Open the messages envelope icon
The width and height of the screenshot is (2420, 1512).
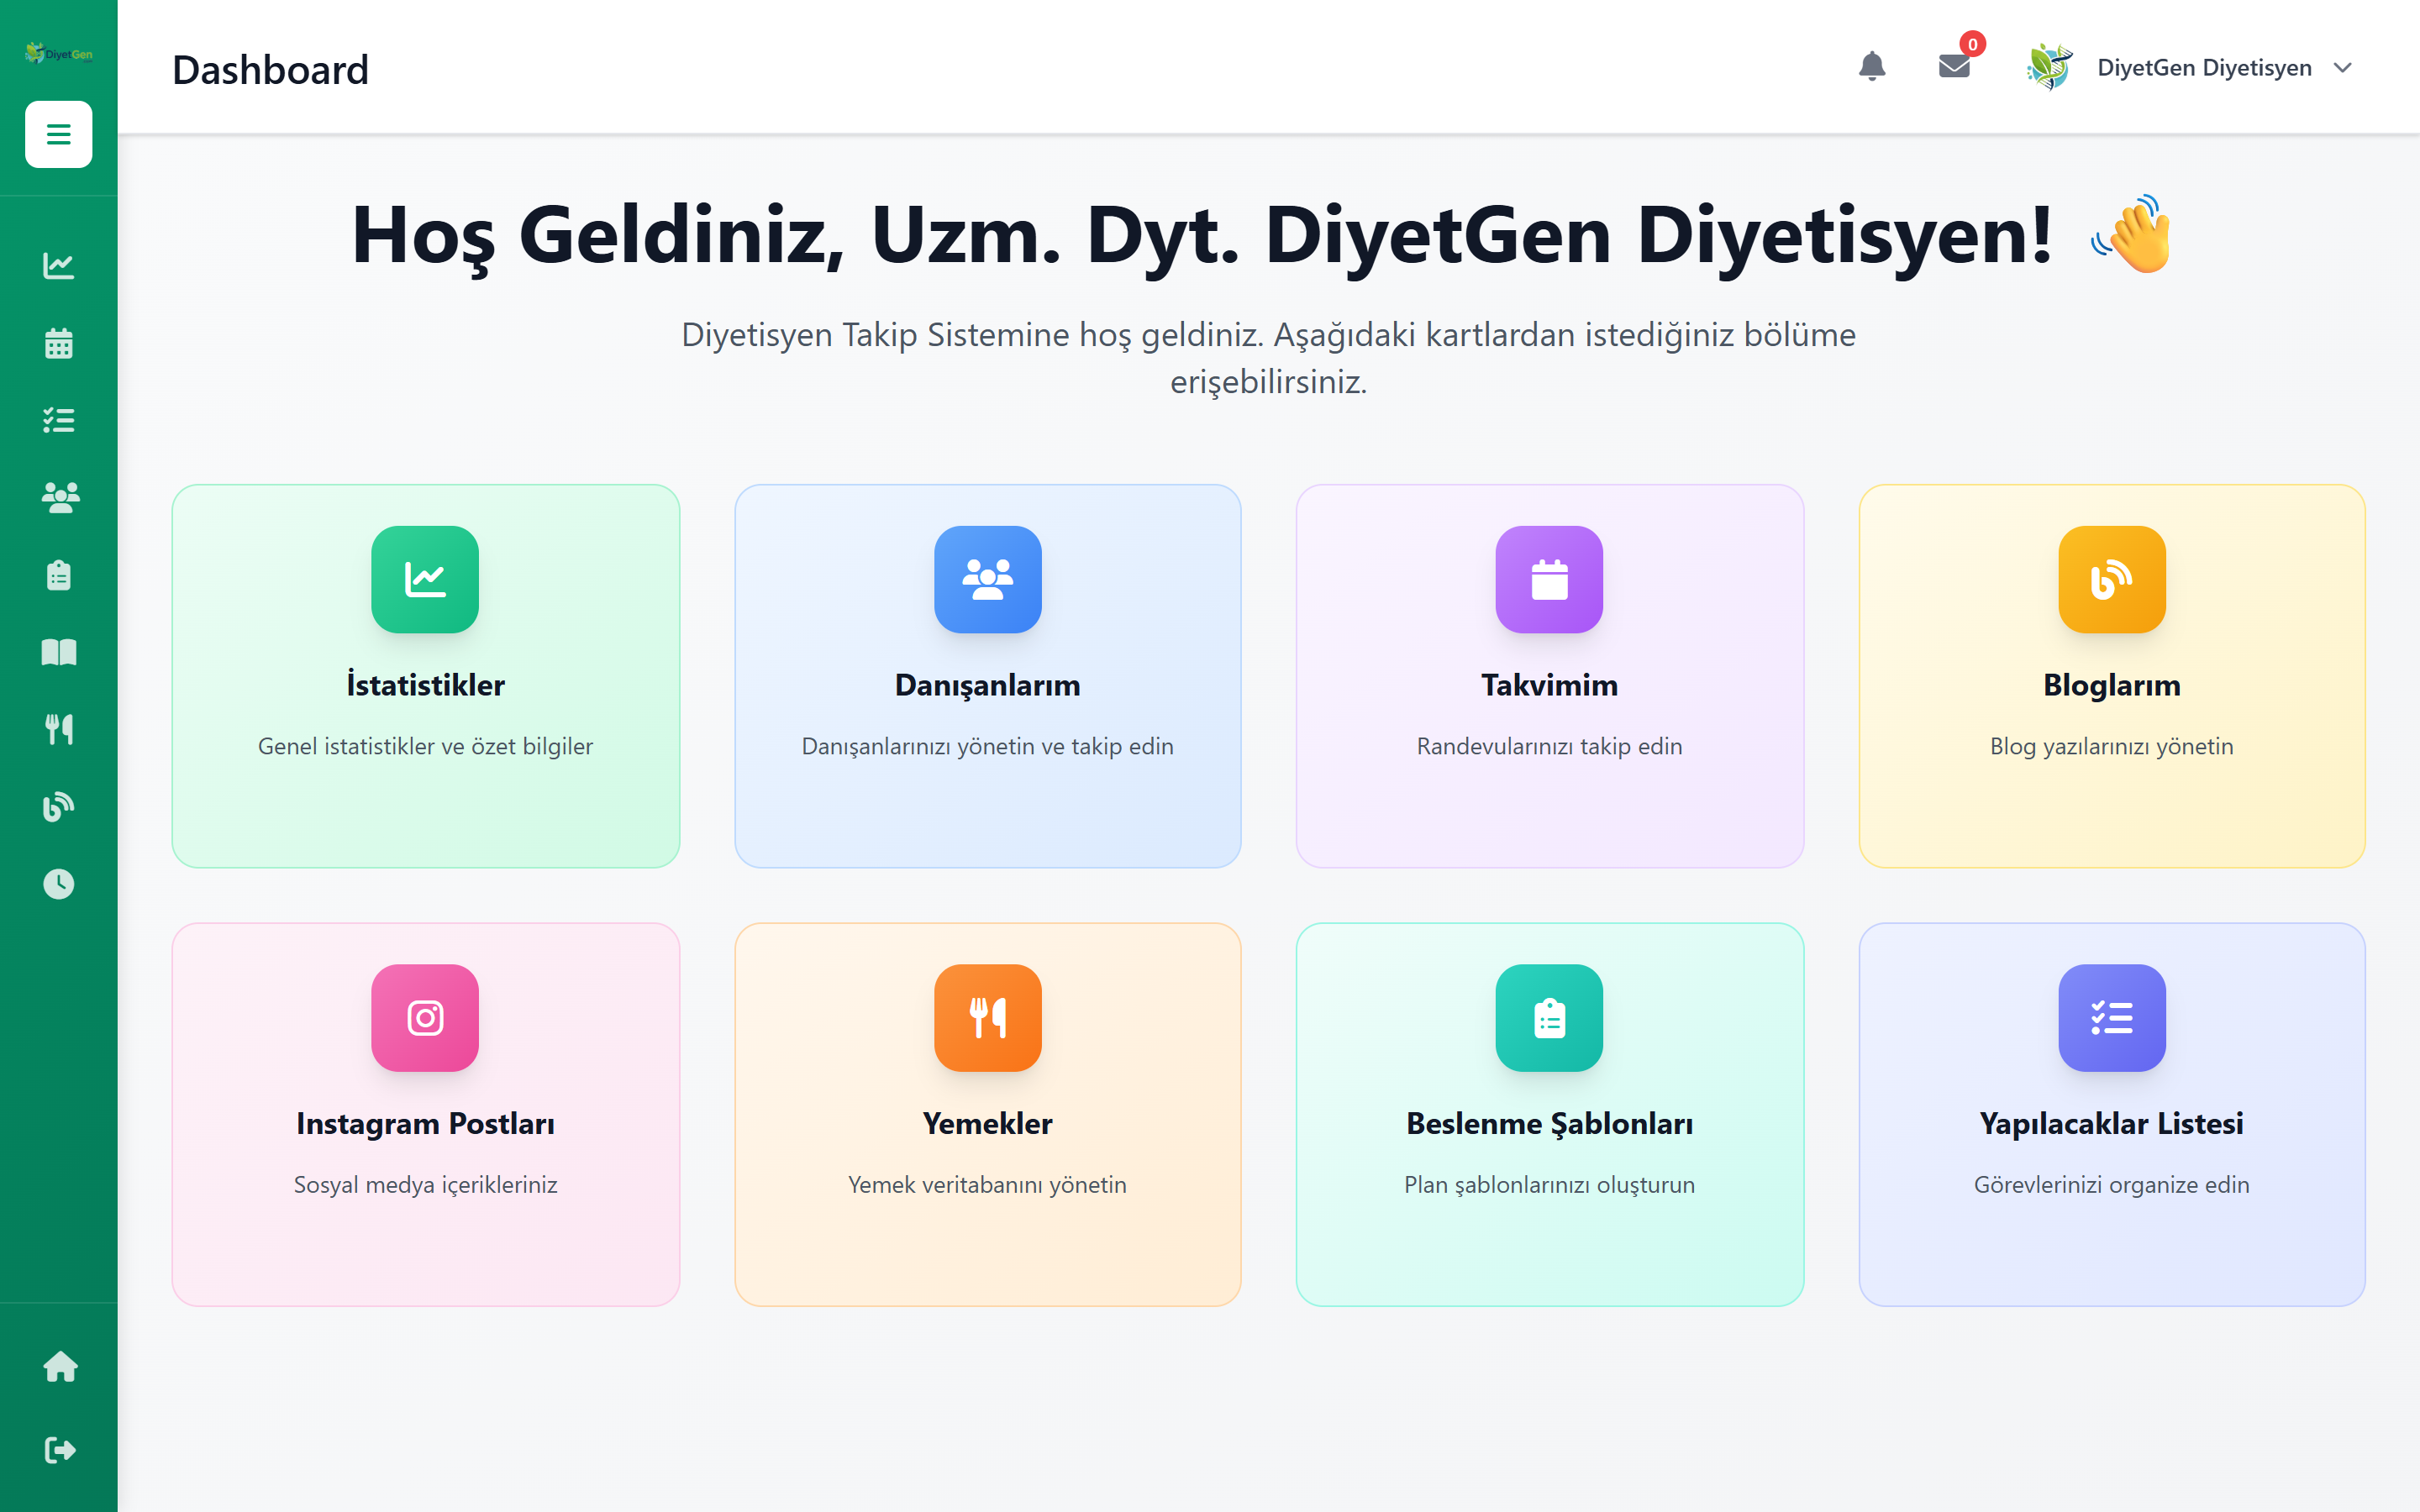click(1953, 67)
